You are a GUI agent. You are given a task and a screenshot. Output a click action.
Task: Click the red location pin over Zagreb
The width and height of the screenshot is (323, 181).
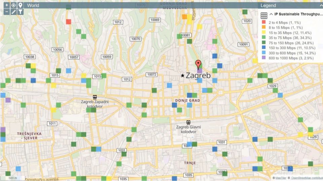(198, 64)
